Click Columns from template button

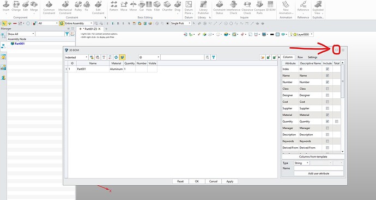(x=313, y=157)
